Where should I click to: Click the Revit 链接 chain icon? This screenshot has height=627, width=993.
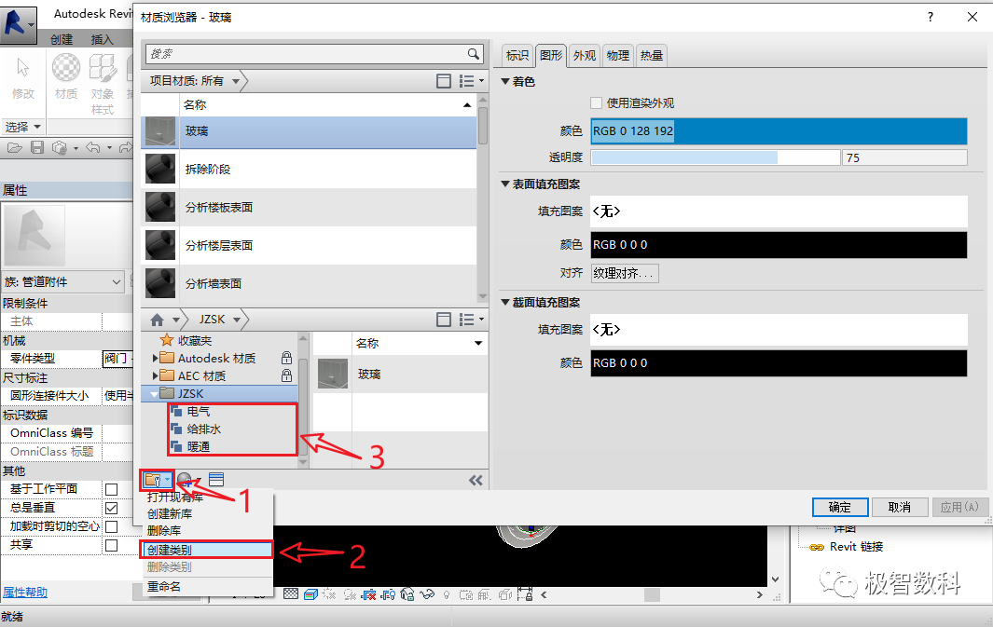tap(817, 547)
